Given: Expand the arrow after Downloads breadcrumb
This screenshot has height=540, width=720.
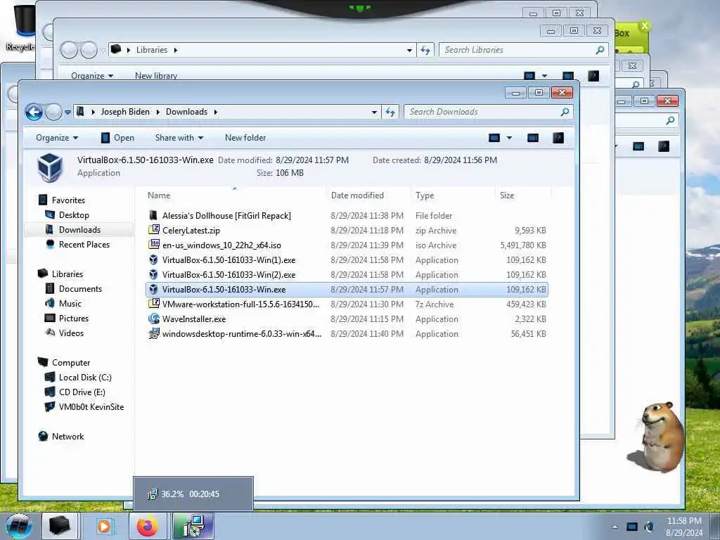Looking at the screenshot, I should pyautogui.click(x=215, y=112).
